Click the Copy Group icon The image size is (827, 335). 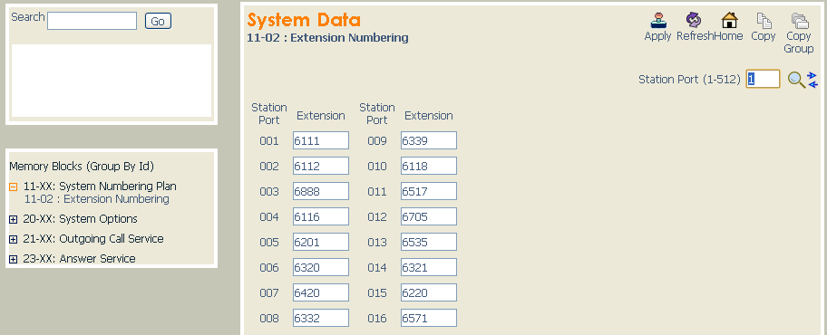799,21
